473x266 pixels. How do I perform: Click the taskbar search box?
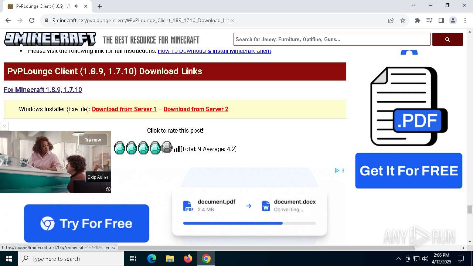pyautogui.click(x=71, y=259)
